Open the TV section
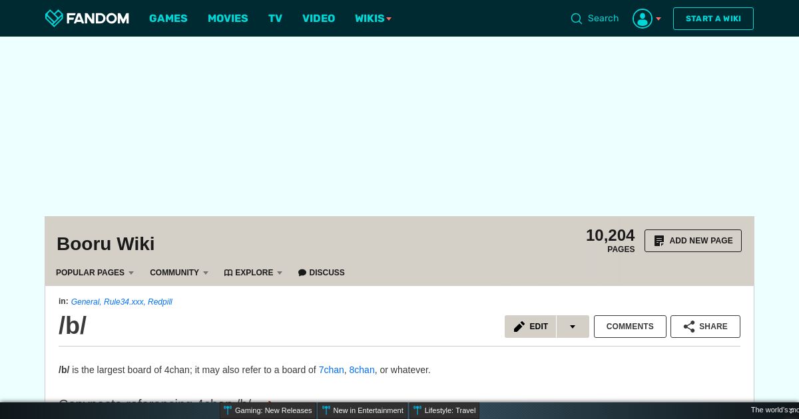This screenshot has height=419, width=799. click(x=275, y=19)
